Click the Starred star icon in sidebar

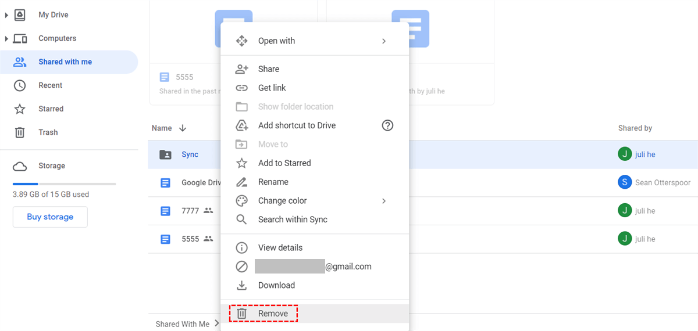20,109
